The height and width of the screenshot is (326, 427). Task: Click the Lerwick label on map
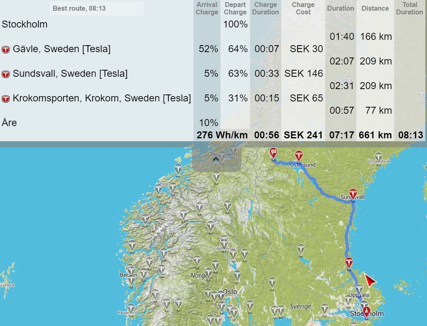(8, 285)
